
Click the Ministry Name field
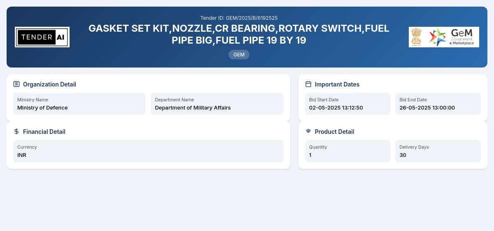tap(79, 104)
